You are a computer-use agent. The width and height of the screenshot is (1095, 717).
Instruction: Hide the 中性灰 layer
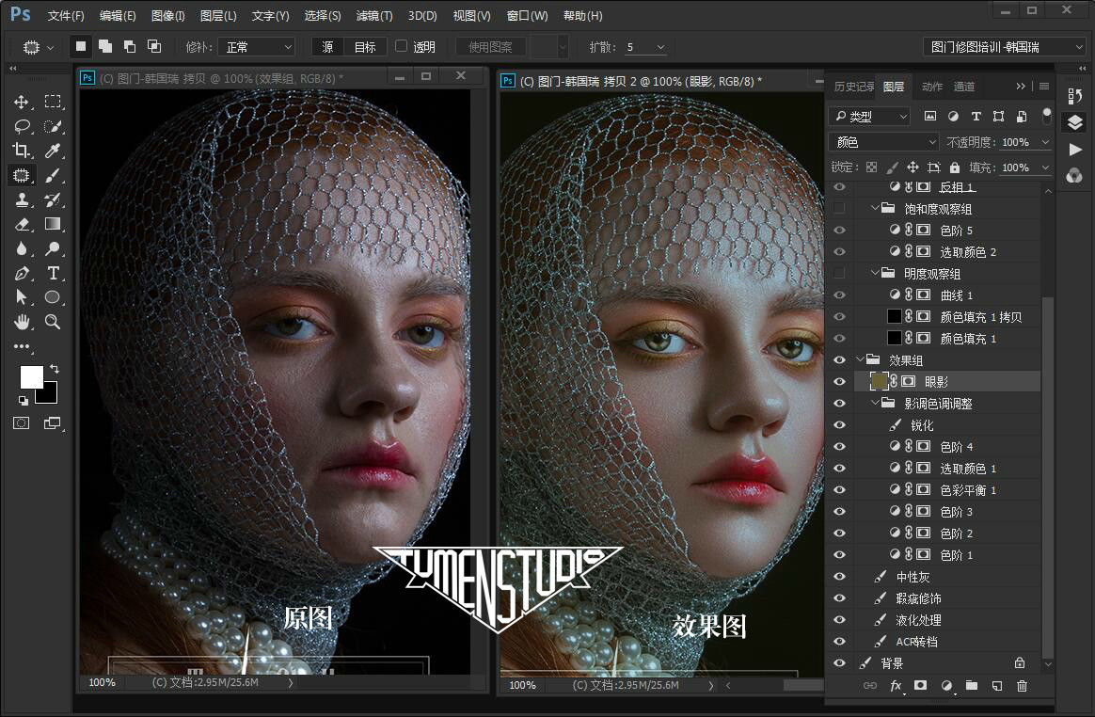pos(839,577)
